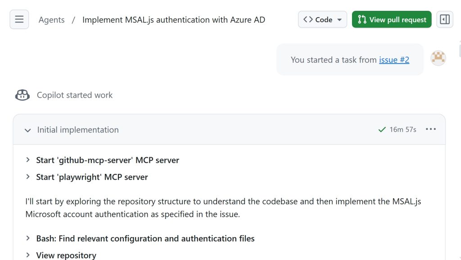Expand the Bash find configuration step
Viewport: 461px width, 260px height.
[28, 238]
